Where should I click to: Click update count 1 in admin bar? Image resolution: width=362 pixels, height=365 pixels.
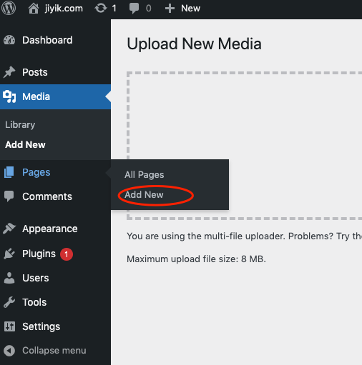pos(114,9)
